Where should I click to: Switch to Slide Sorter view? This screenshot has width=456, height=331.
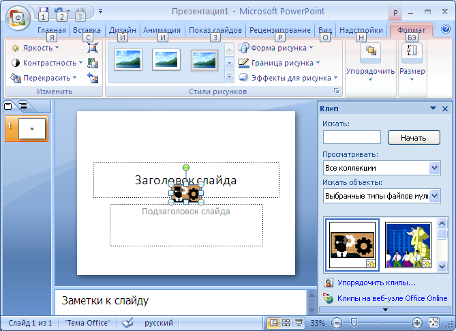click(286, 323)
